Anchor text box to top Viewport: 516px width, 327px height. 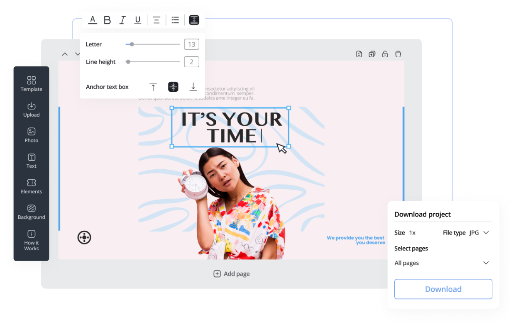[x=153, y=87]
